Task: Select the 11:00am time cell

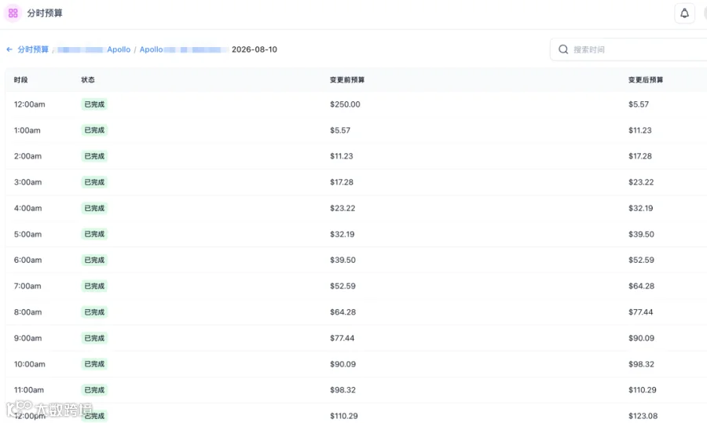Action: (x=28, y=390)
